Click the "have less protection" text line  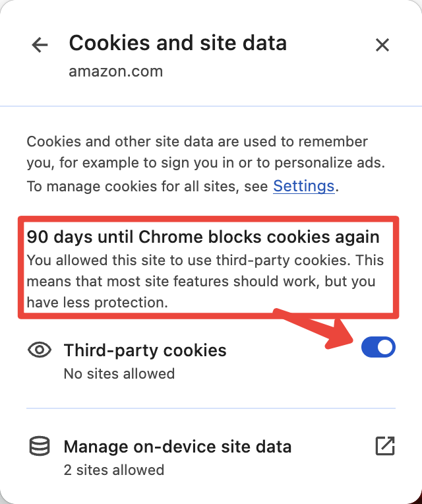(x=98, y=302)
